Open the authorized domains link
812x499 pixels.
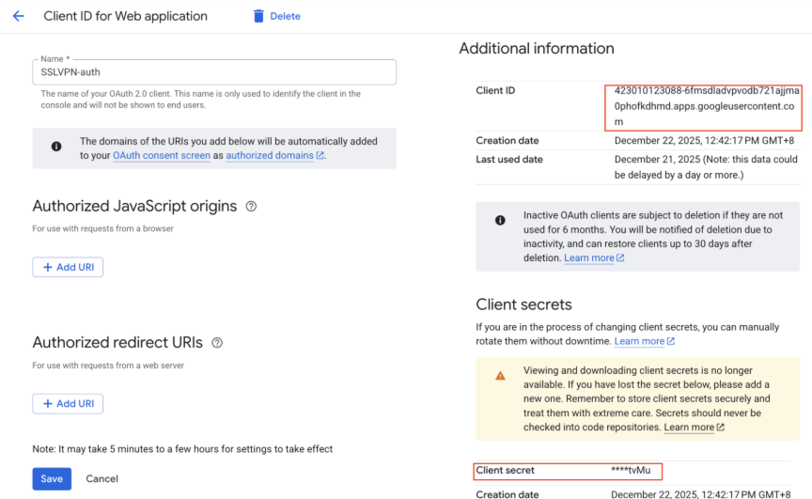click(270, 155)
